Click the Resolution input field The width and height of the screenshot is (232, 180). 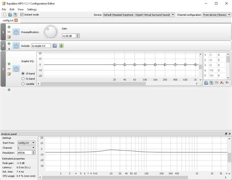24,153
